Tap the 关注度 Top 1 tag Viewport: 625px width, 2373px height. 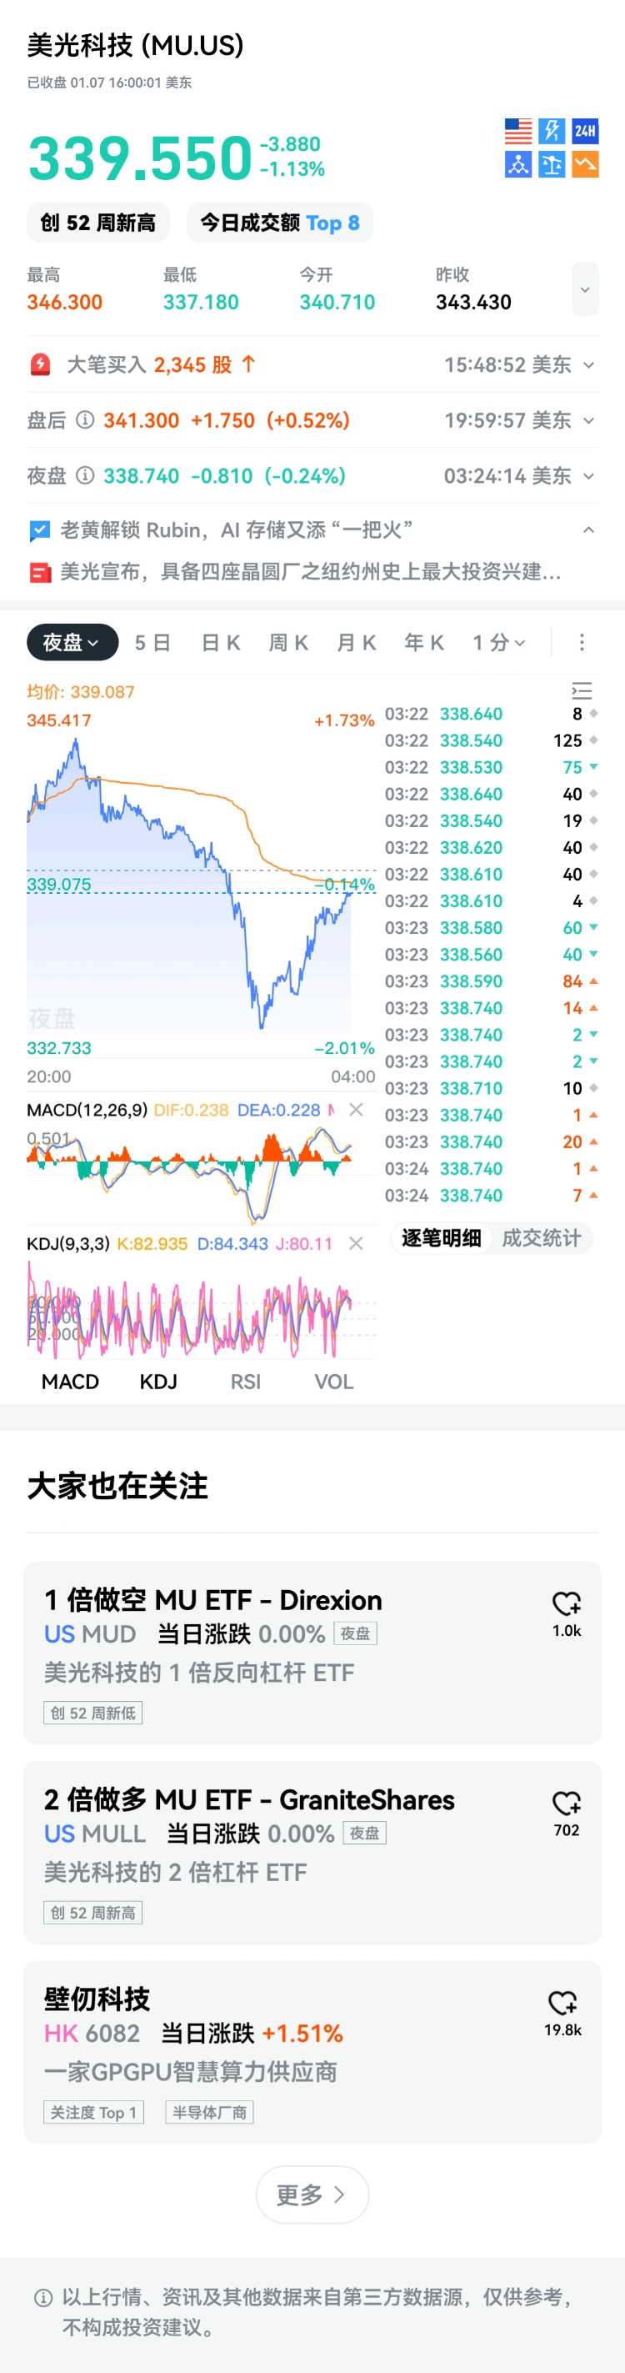tap(94, 2112)
